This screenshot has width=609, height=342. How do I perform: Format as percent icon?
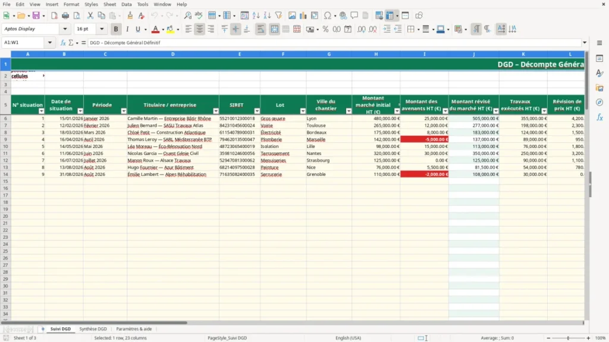325,29
